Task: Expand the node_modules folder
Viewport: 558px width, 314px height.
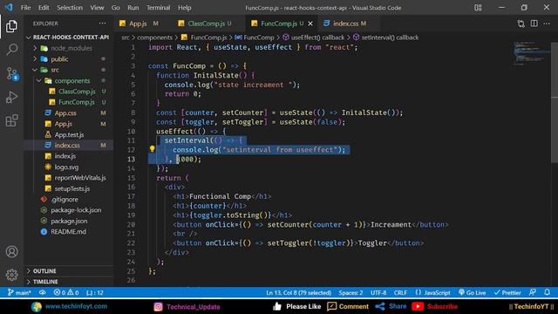Action: tap(68, 48)
